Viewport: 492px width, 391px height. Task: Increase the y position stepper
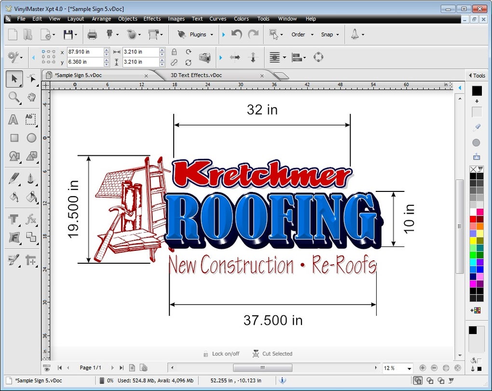click(107, 60)
